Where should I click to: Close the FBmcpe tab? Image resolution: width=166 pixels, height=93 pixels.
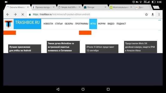[105, 7]
